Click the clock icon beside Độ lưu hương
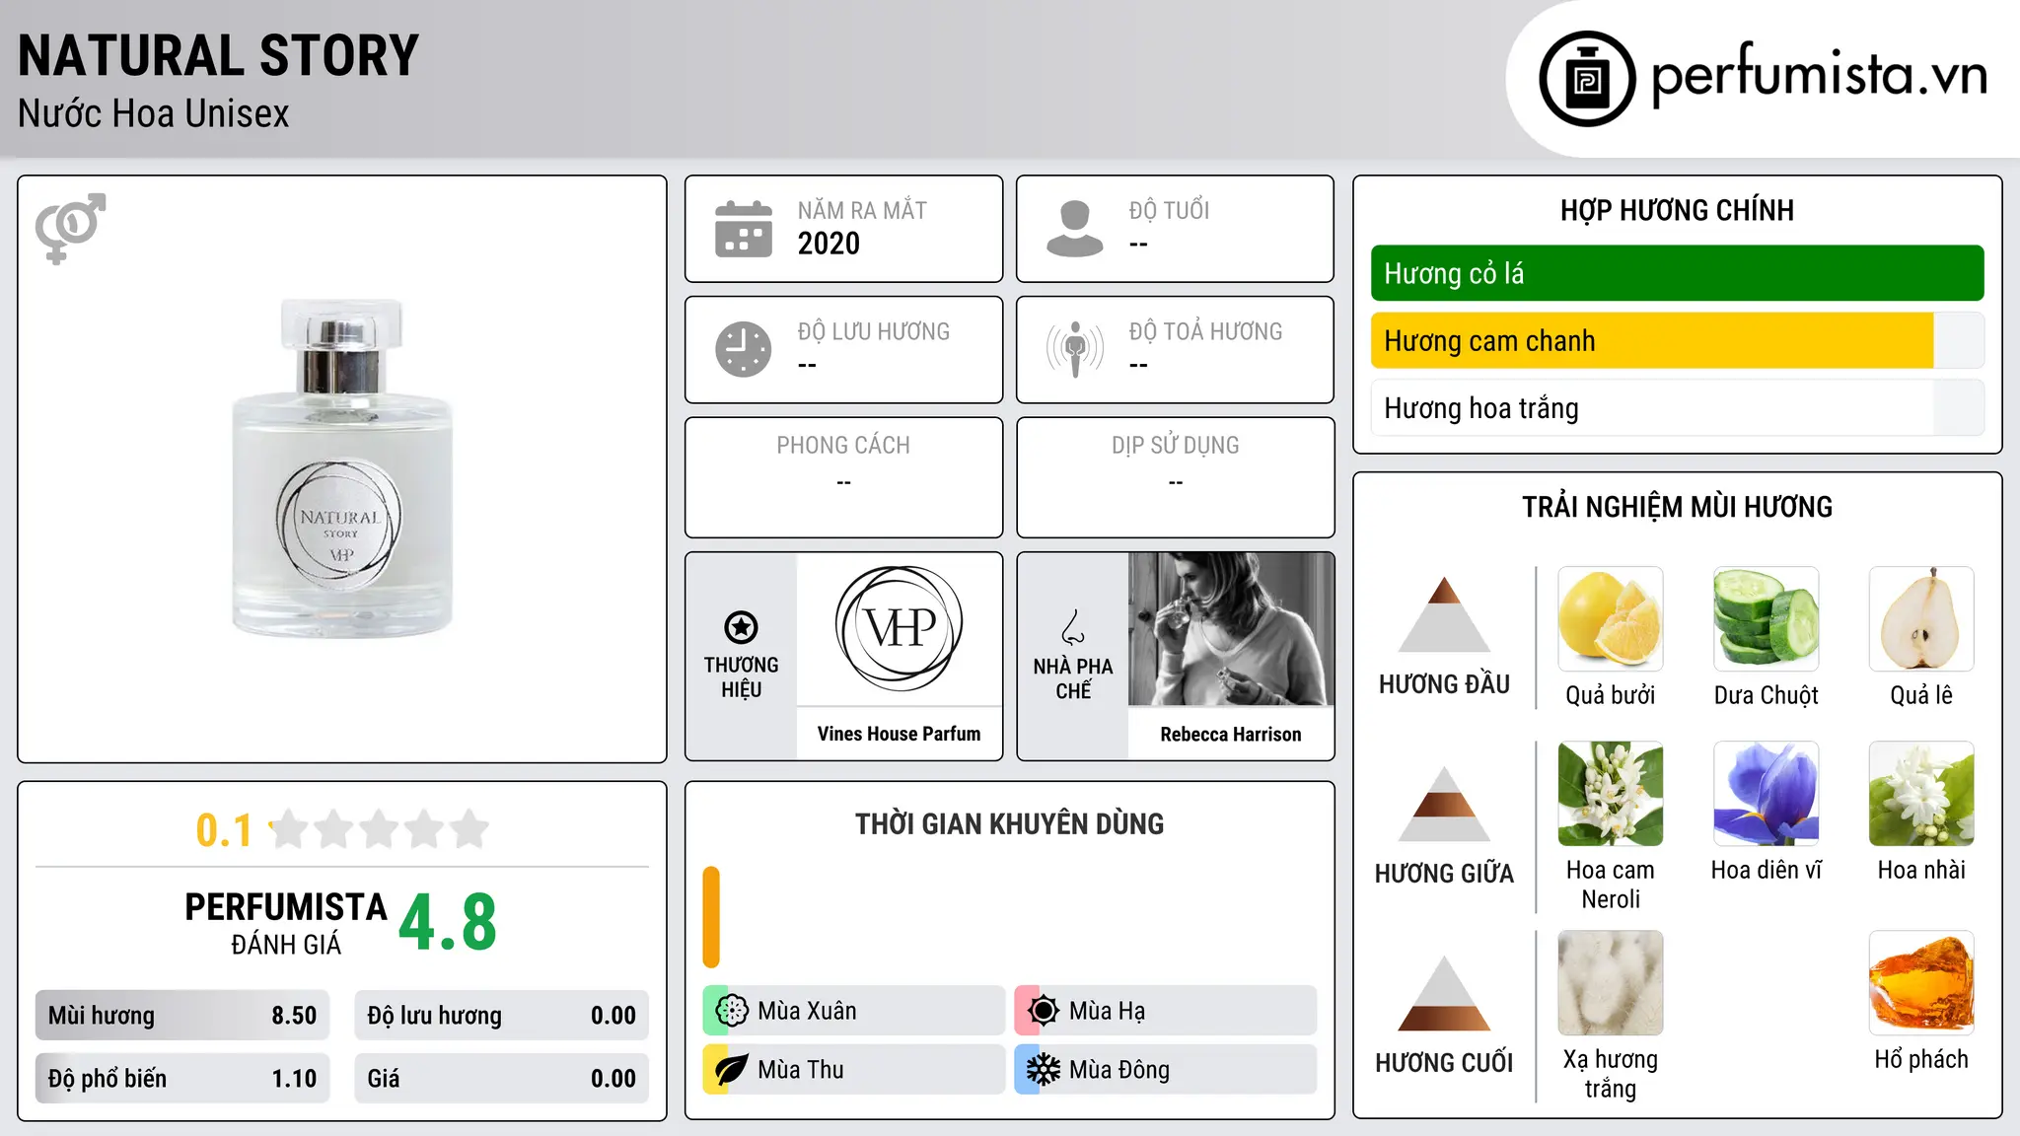Image resolution: width=2020 pixels, height=1136 pixels. [x=744, y=349]
